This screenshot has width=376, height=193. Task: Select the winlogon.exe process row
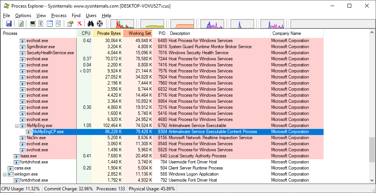click(162, 174)
